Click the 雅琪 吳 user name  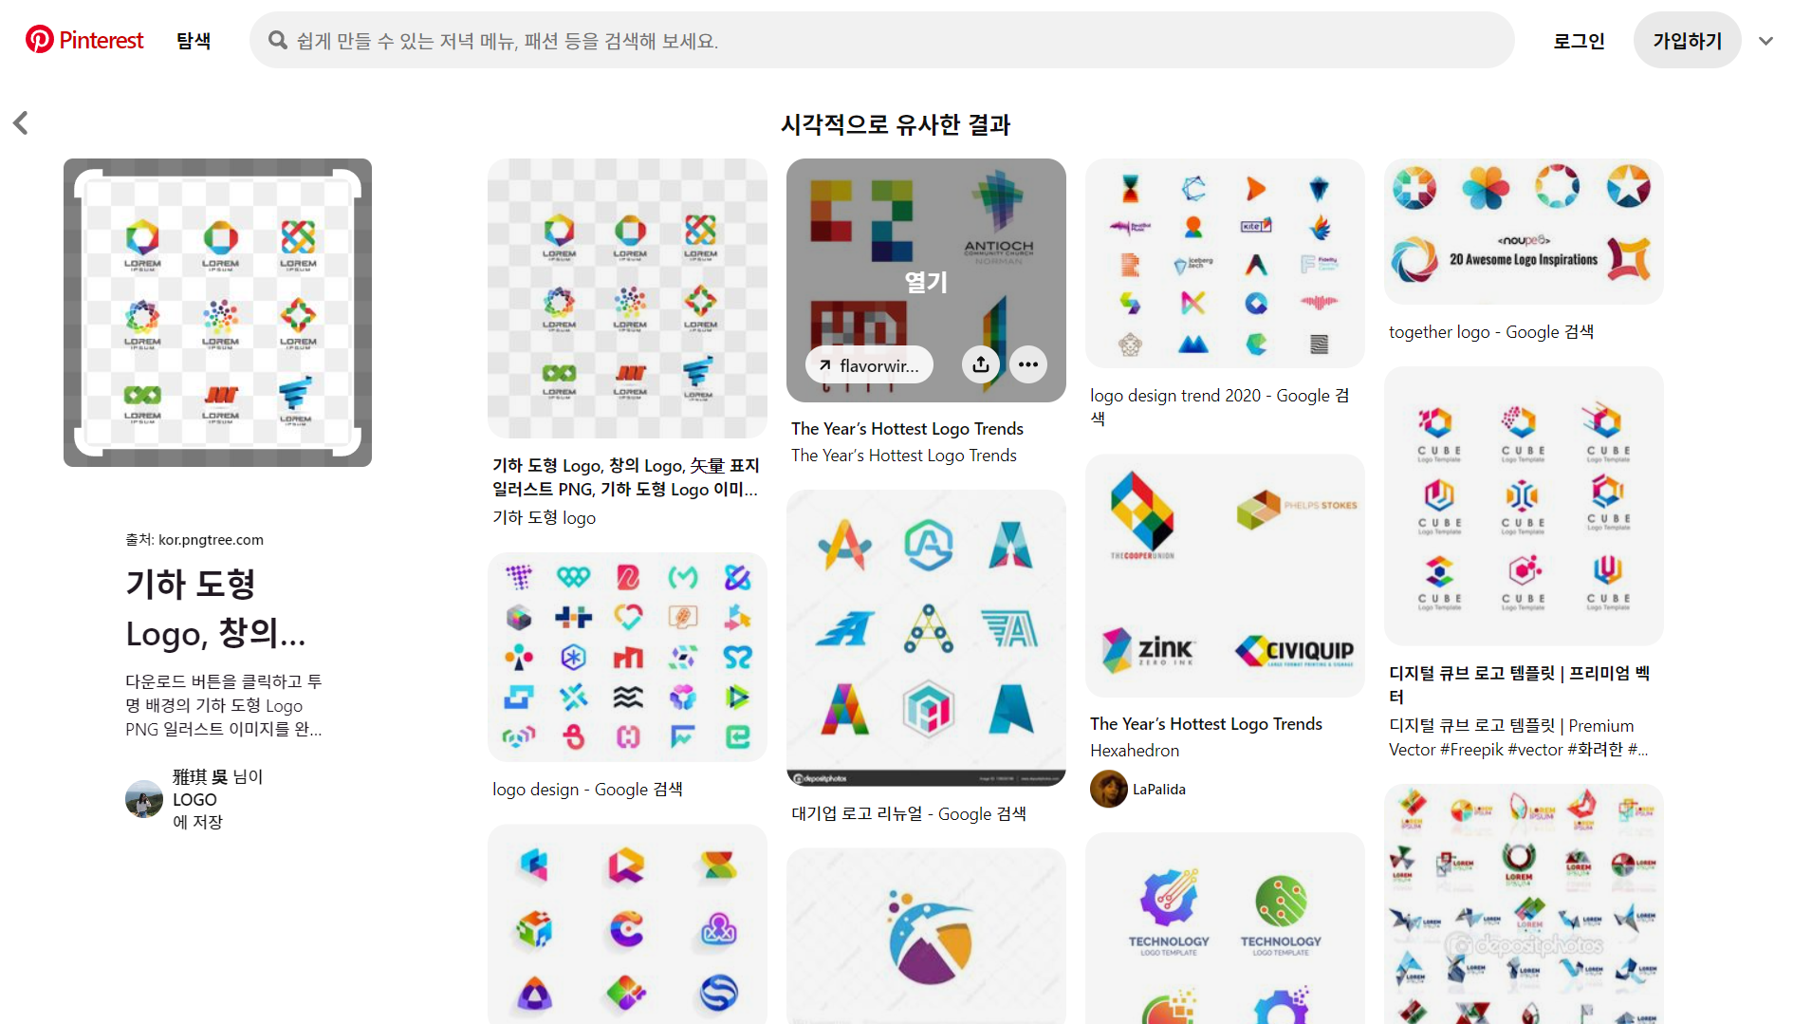click(200, 776)
